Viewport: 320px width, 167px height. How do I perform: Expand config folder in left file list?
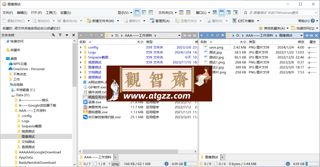(x=81, y=47)
